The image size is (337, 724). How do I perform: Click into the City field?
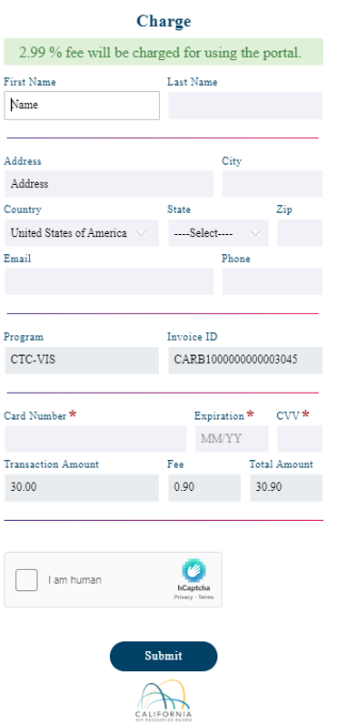pyautogui.click(x=273, y=184)
